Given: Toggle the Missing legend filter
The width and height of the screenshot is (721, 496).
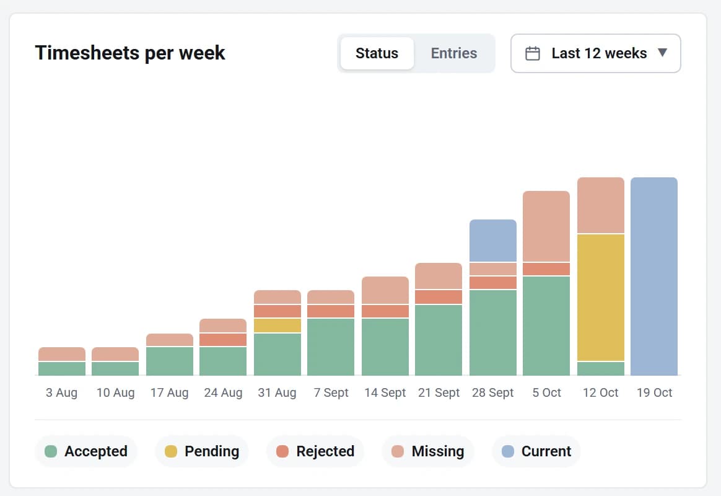Looking at the screenshot, I should tap(427, 451).
